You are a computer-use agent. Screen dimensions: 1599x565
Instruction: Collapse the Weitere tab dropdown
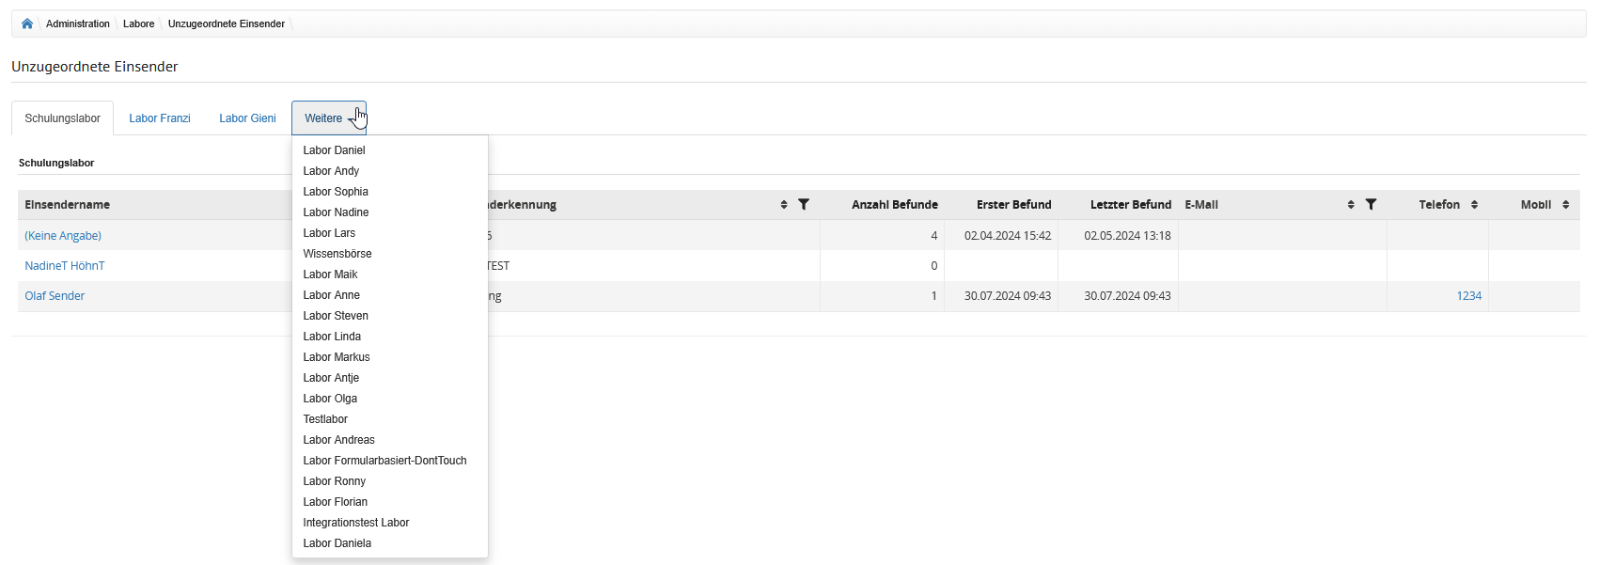[x=328, y=118]
